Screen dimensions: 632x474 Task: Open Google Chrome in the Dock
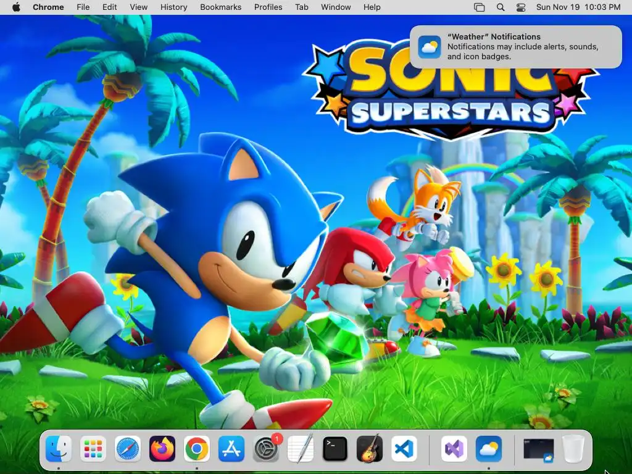(197, 449)
